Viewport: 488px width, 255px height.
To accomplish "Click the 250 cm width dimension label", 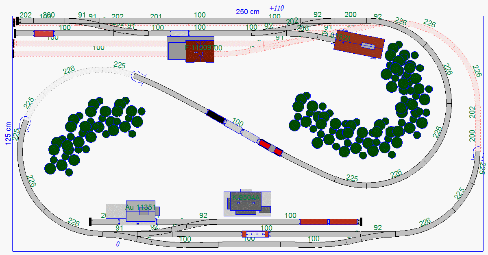I will click(247, 12).
